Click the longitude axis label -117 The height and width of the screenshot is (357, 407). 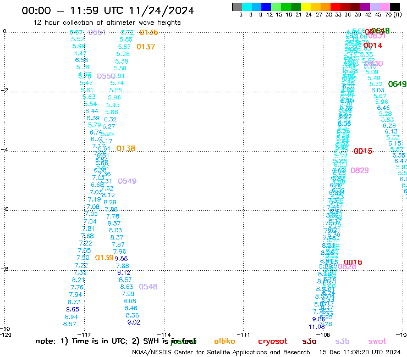(84, 334)
